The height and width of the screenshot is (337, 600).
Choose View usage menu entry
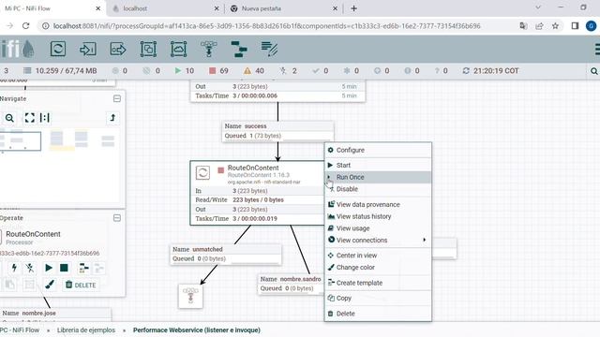378,228
